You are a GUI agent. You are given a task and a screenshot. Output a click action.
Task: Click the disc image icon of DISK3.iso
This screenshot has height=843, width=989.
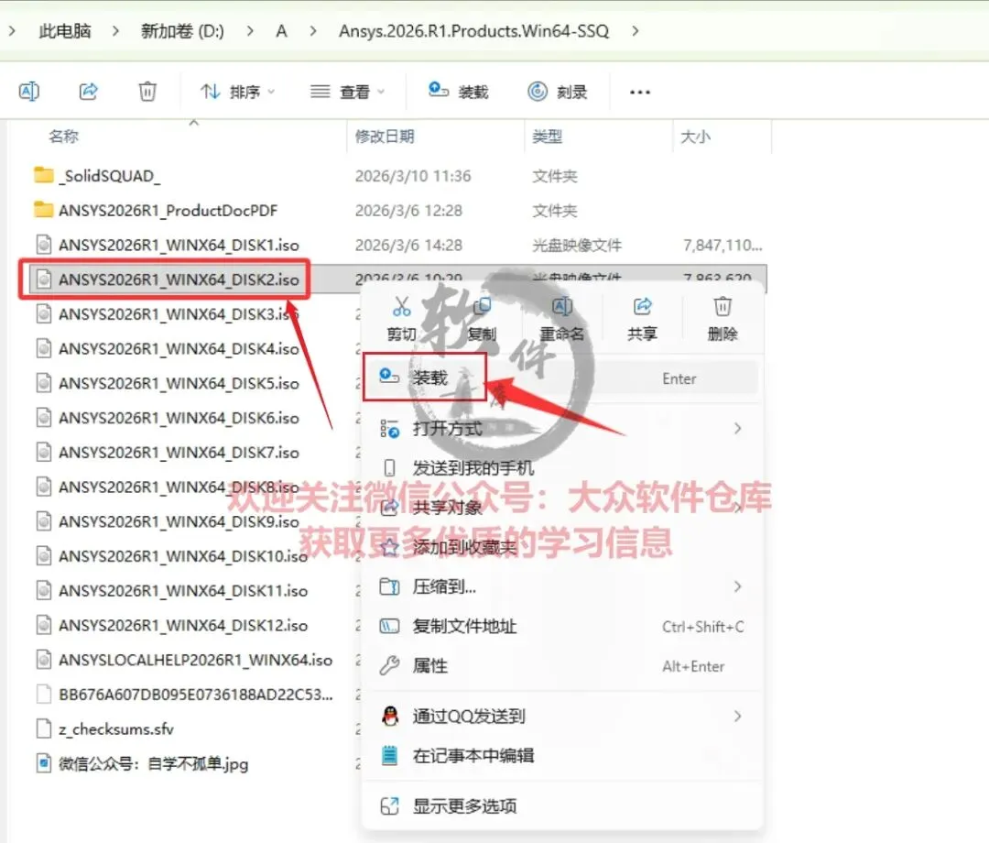pos(44,313)
